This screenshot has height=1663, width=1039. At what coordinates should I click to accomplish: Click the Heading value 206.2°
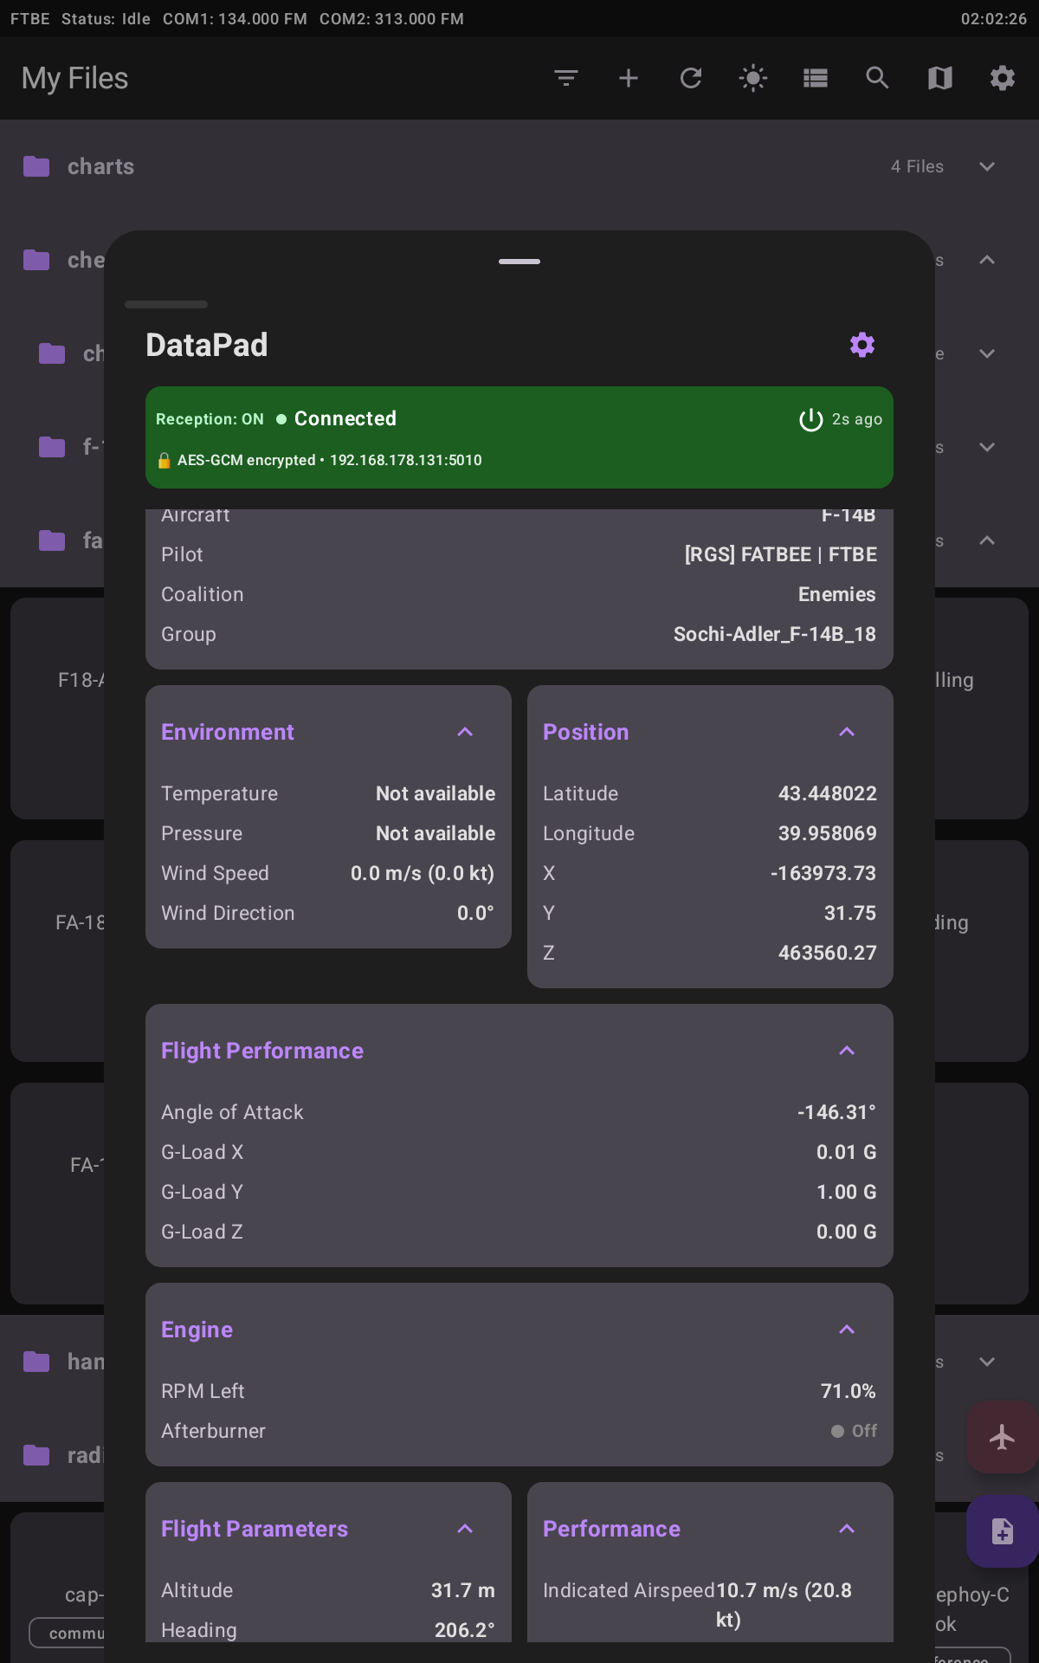click(465, 1630)
